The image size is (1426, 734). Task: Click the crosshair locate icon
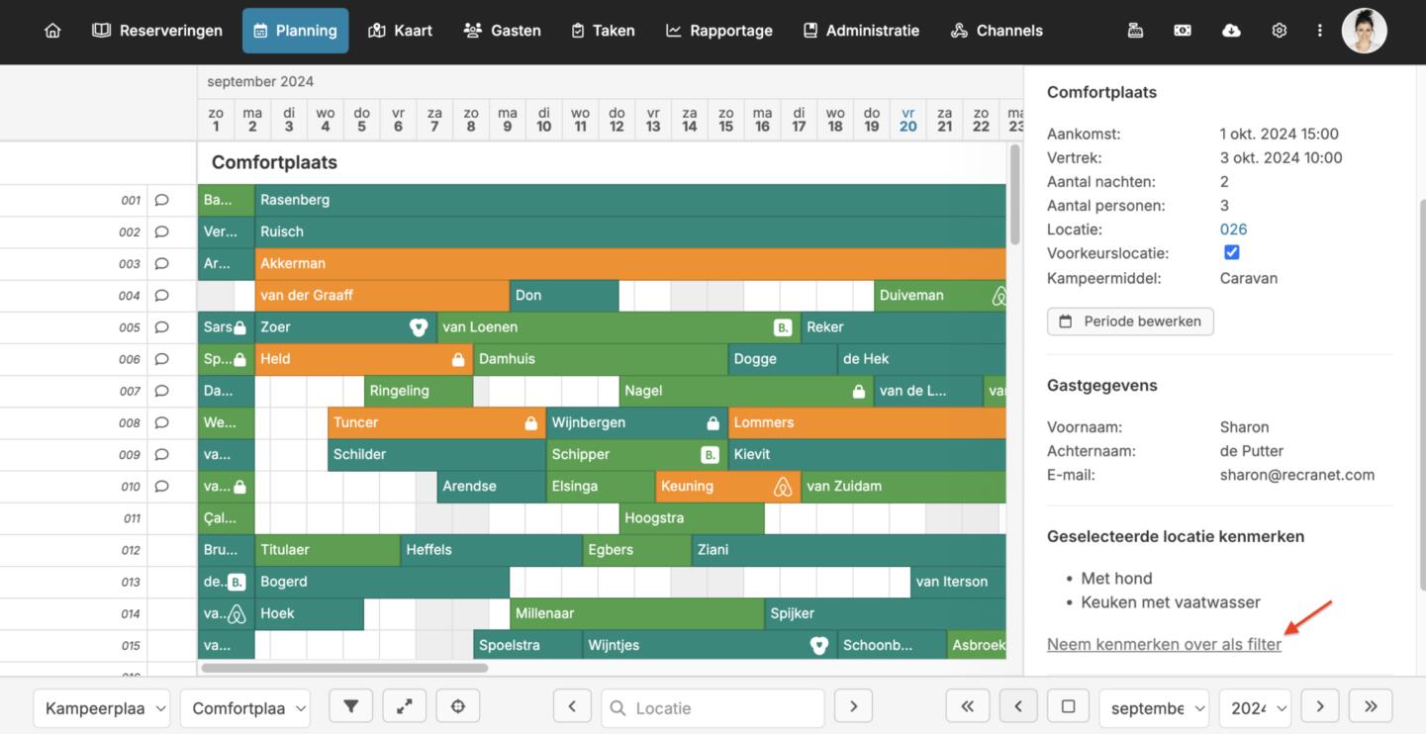click(x=457, y=706)
